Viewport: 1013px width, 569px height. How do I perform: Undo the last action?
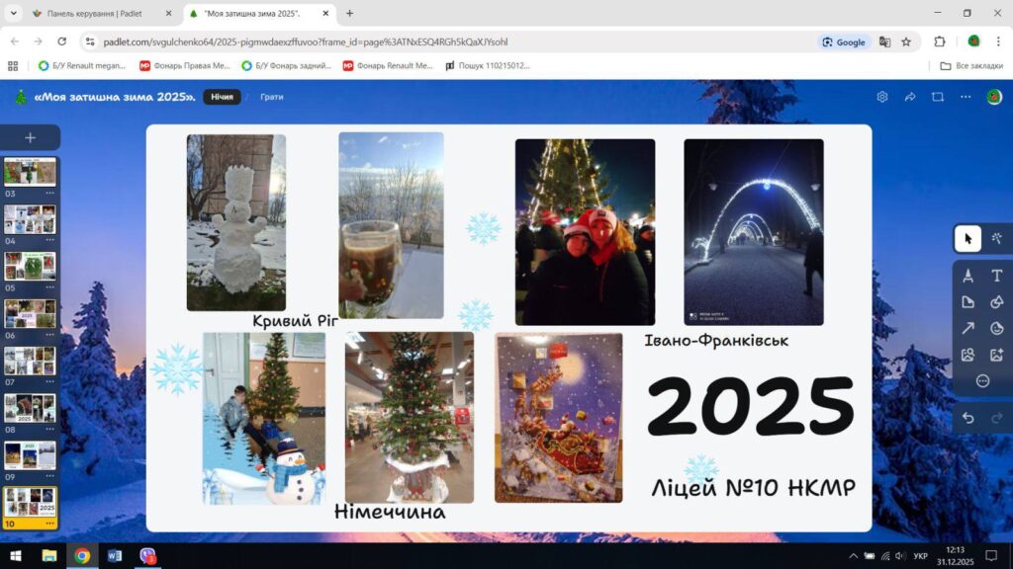967,418
